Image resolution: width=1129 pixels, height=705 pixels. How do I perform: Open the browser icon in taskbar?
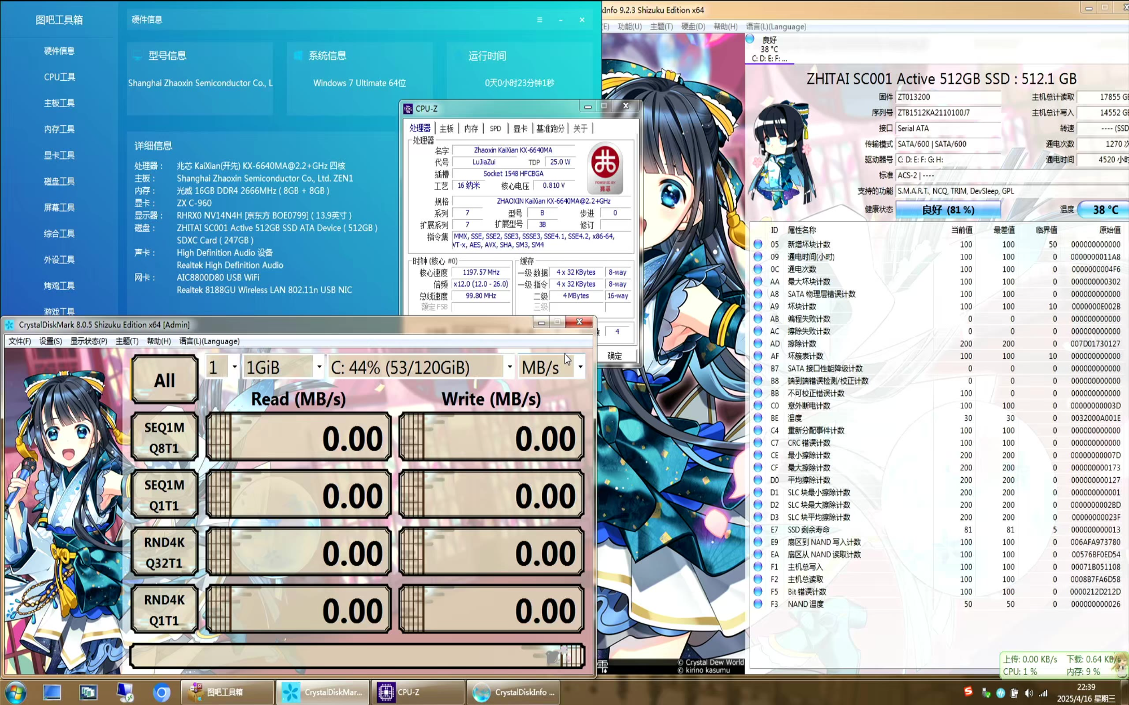click(161, 692)
